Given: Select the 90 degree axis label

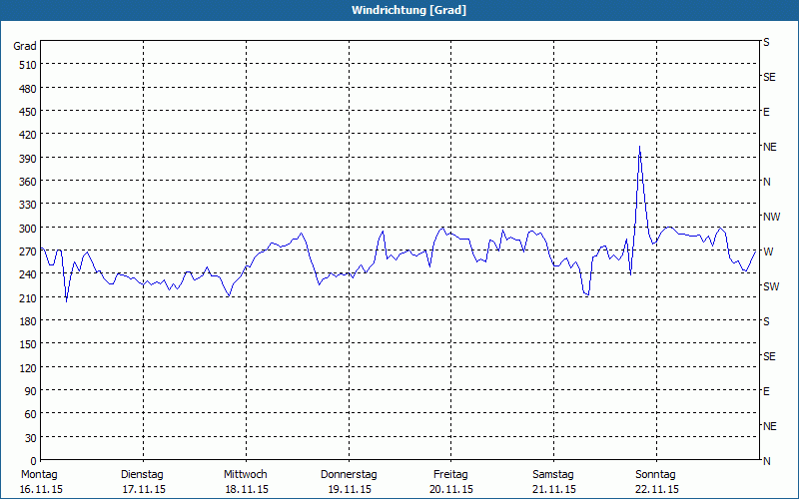Looking at the screenshot, I should [31, 391].
